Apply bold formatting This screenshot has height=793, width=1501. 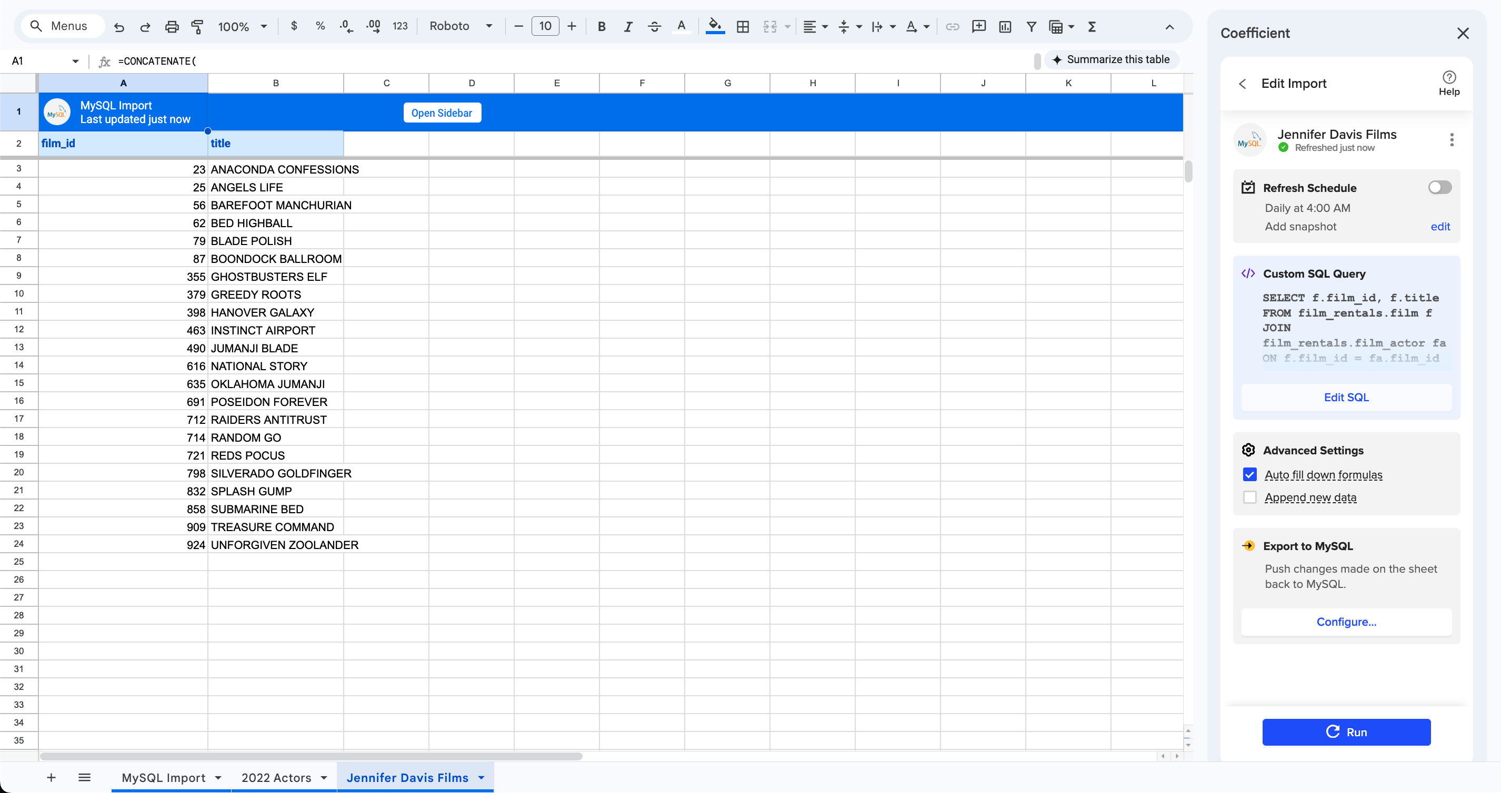[602, 26]
